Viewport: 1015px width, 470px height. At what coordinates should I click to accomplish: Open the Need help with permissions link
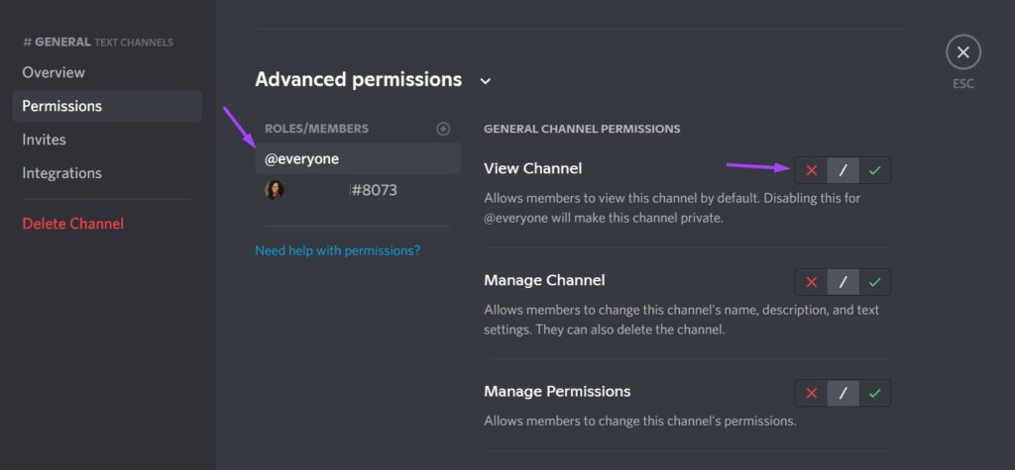337,250
